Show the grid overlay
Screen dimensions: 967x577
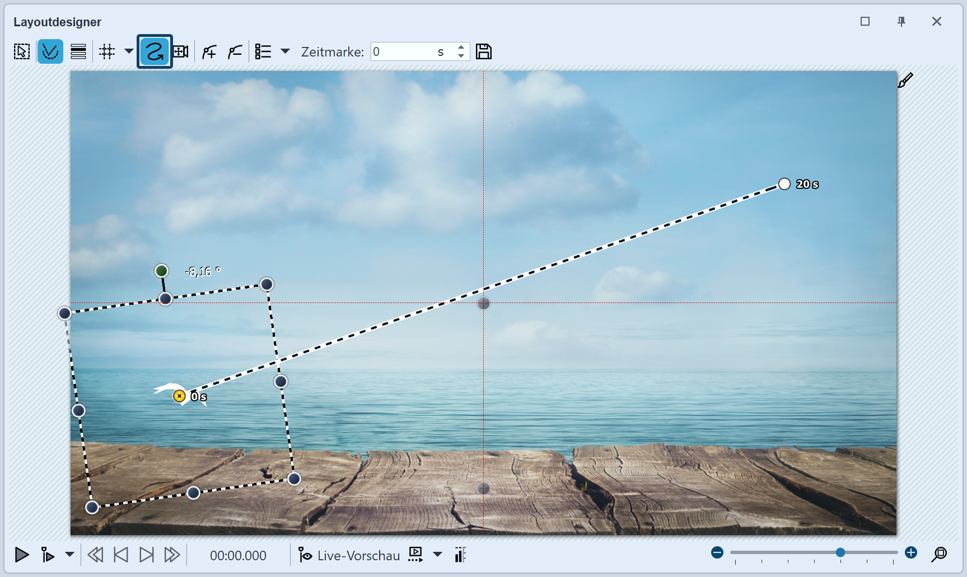[107, 52]
